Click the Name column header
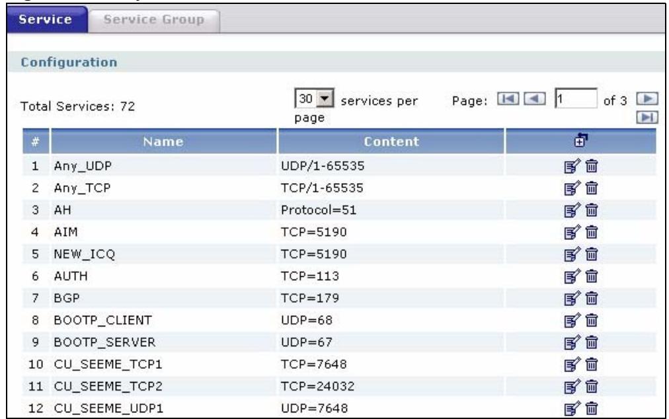 [163, 141]
